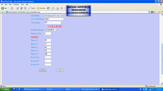The image size is (163, 91).
Task: Click the Print icon in toolbar
Action: pyautogui.click(x=58, y=8)
